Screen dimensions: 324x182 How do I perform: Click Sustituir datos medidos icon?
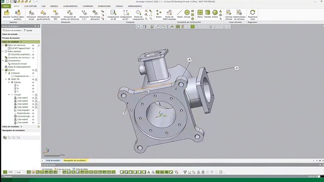18,15
